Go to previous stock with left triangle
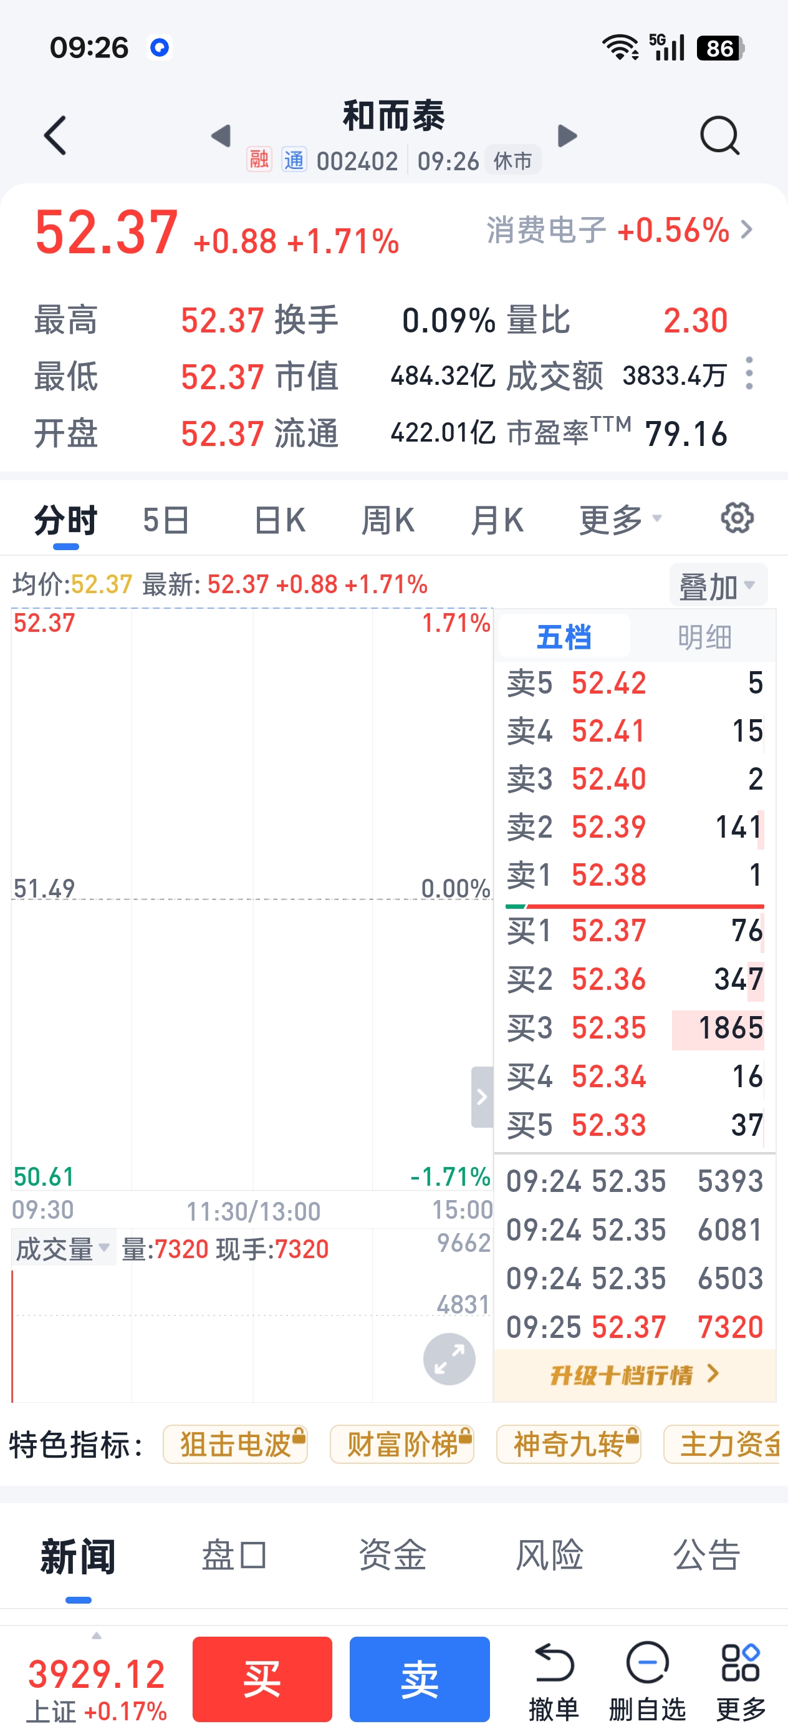 221,136
